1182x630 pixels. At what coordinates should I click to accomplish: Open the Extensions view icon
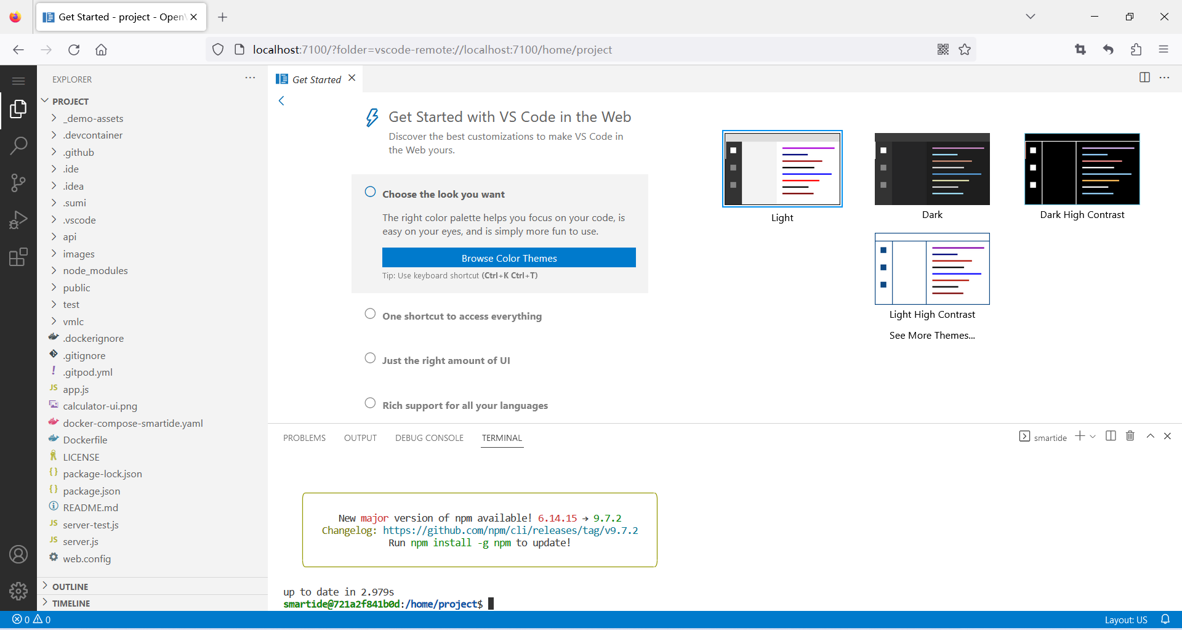(x=18, y=257)
